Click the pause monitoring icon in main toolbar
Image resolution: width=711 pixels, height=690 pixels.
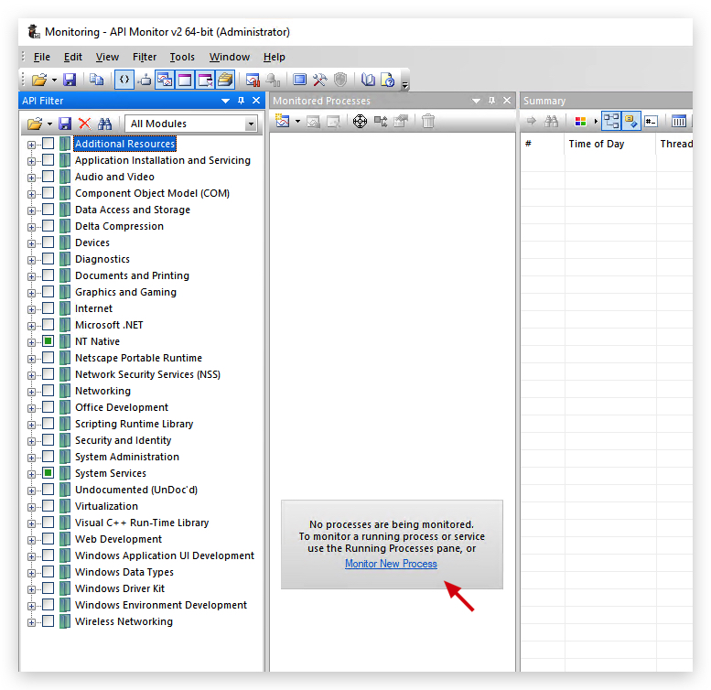pos(253,81)
